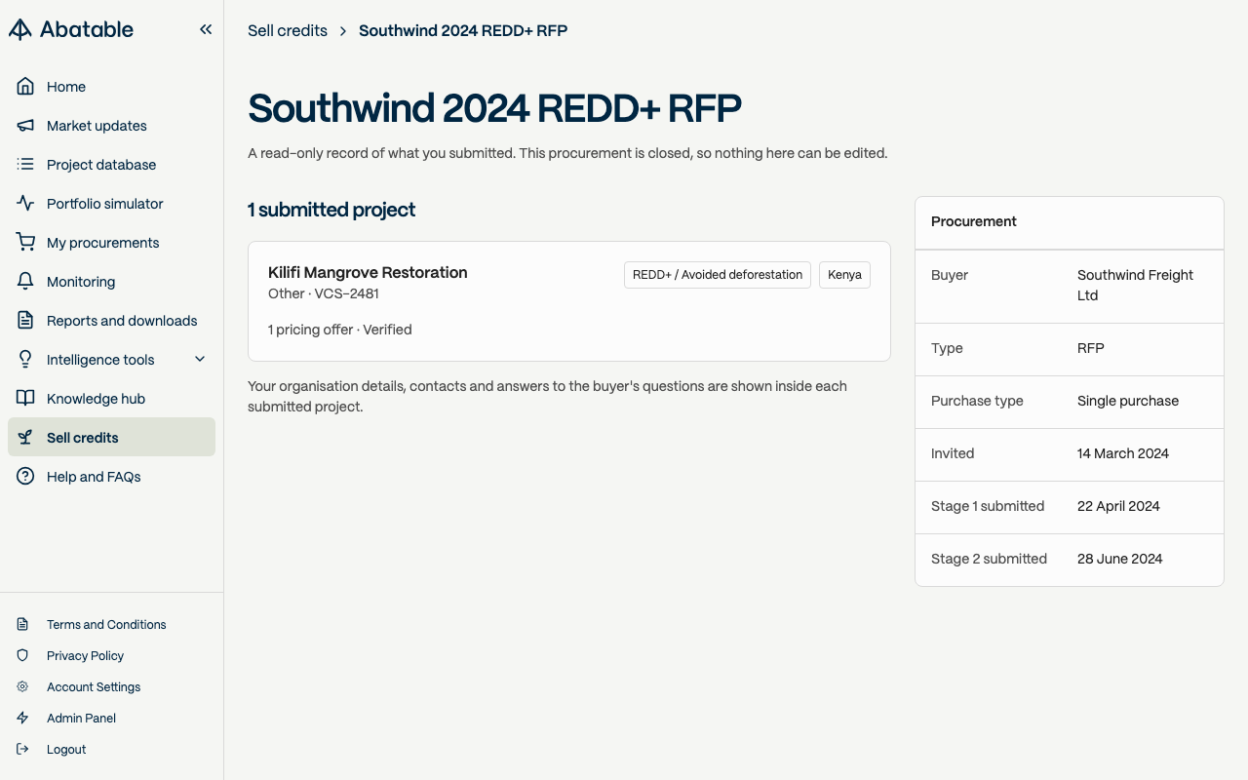
Task: Select the Sell credits sidebar item
Action: (x=111, y=437)
